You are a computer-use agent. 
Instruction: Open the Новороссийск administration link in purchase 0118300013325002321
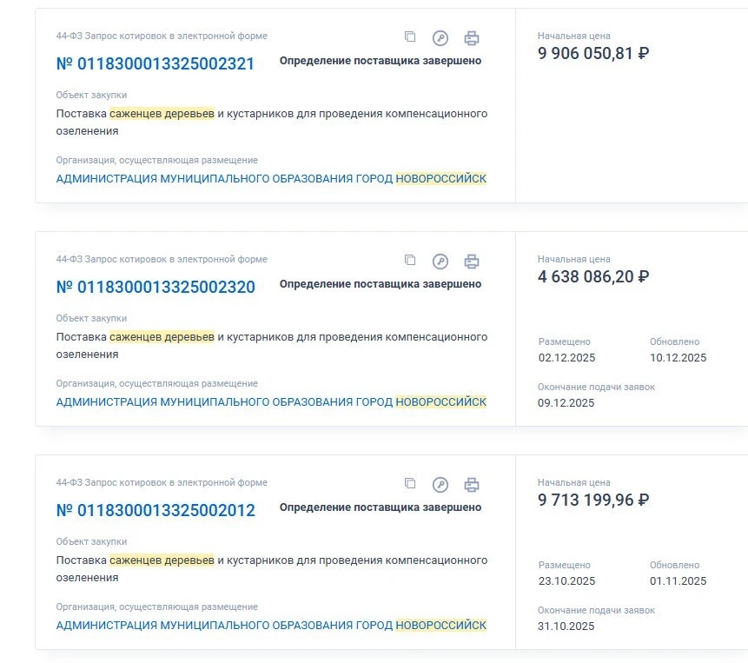(x=271, y=179)
